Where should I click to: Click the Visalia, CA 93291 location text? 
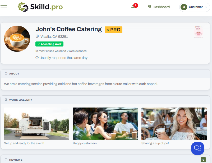[54, 37]
